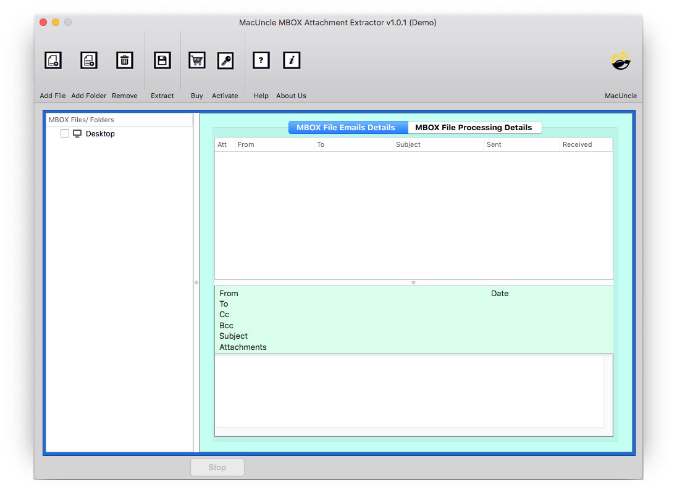Image resolution: width=677 pixels, height=493 pixels.
Task: Click the MacUncle logo icon
Action: [620, 60]
